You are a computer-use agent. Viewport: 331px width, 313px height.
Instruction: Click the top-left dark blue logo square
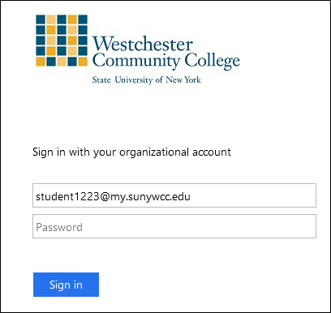[41, 19]
